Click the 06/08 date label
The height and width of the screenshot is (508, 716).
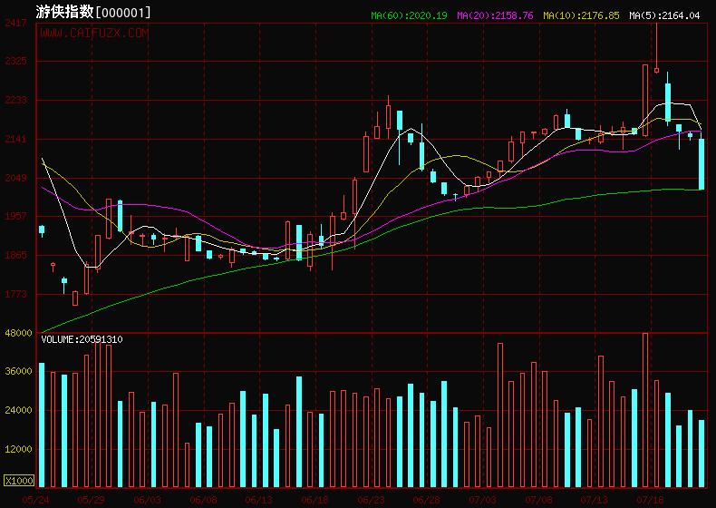(x=203, y=500)
